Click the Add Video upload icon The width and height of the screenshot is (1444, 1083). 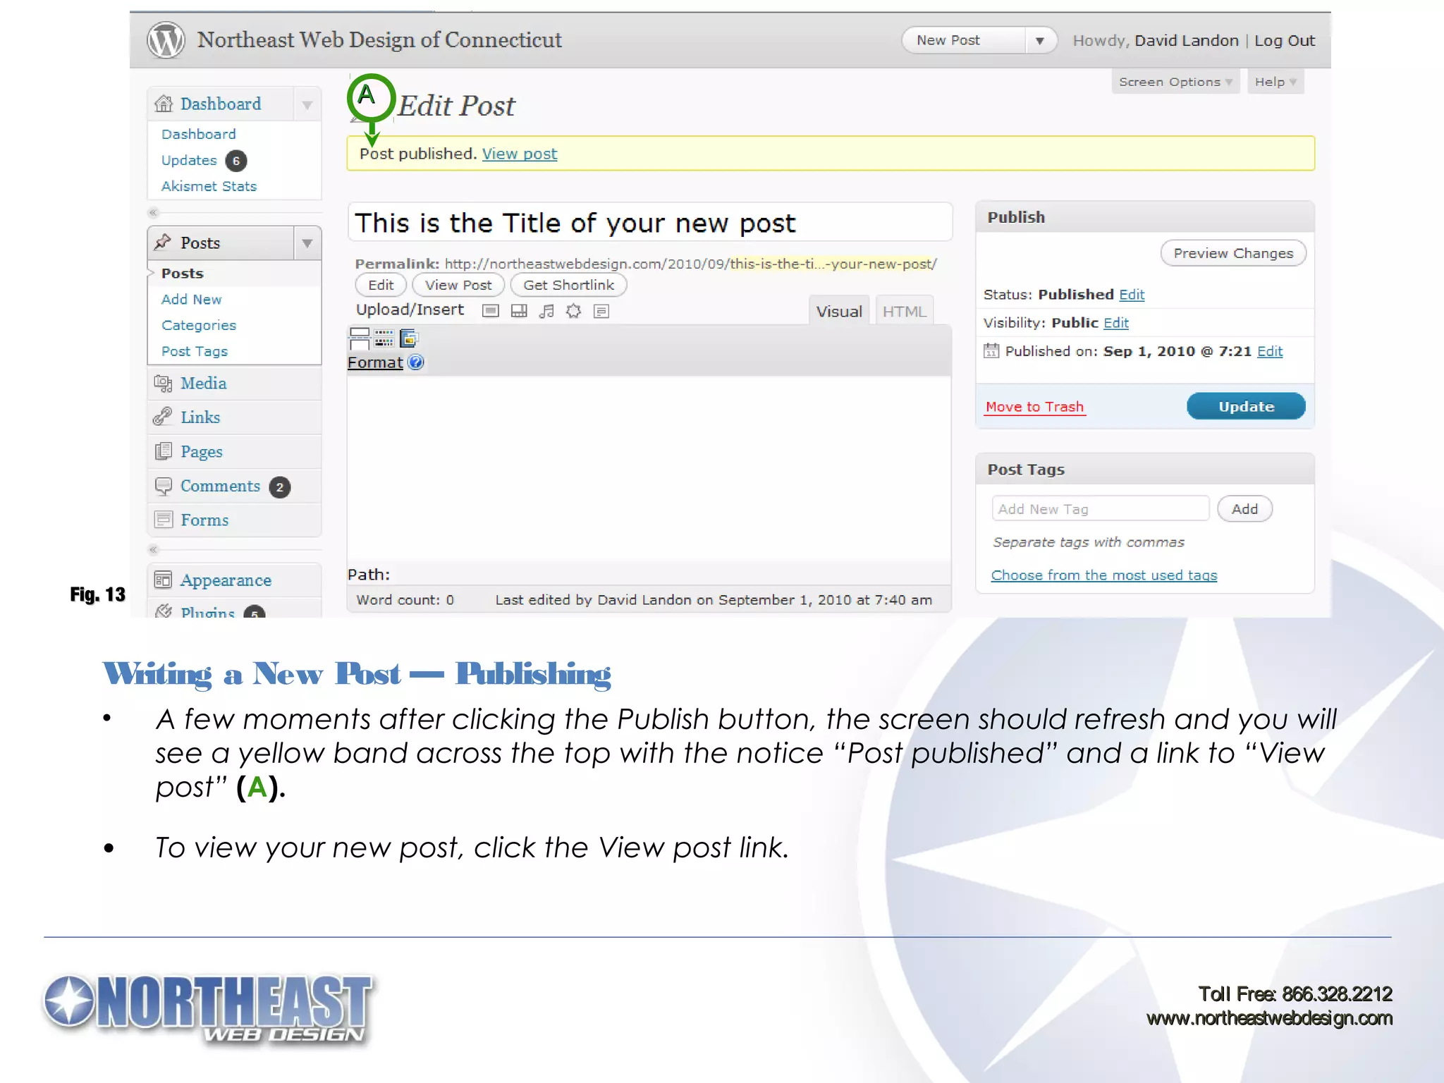click(x=519, y=311)
